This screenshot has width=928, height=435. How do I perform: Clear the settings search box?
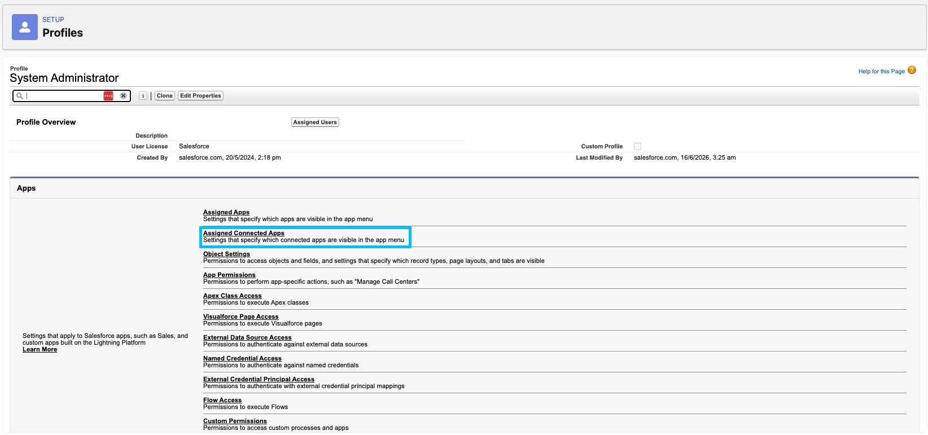tap(123, 96)
